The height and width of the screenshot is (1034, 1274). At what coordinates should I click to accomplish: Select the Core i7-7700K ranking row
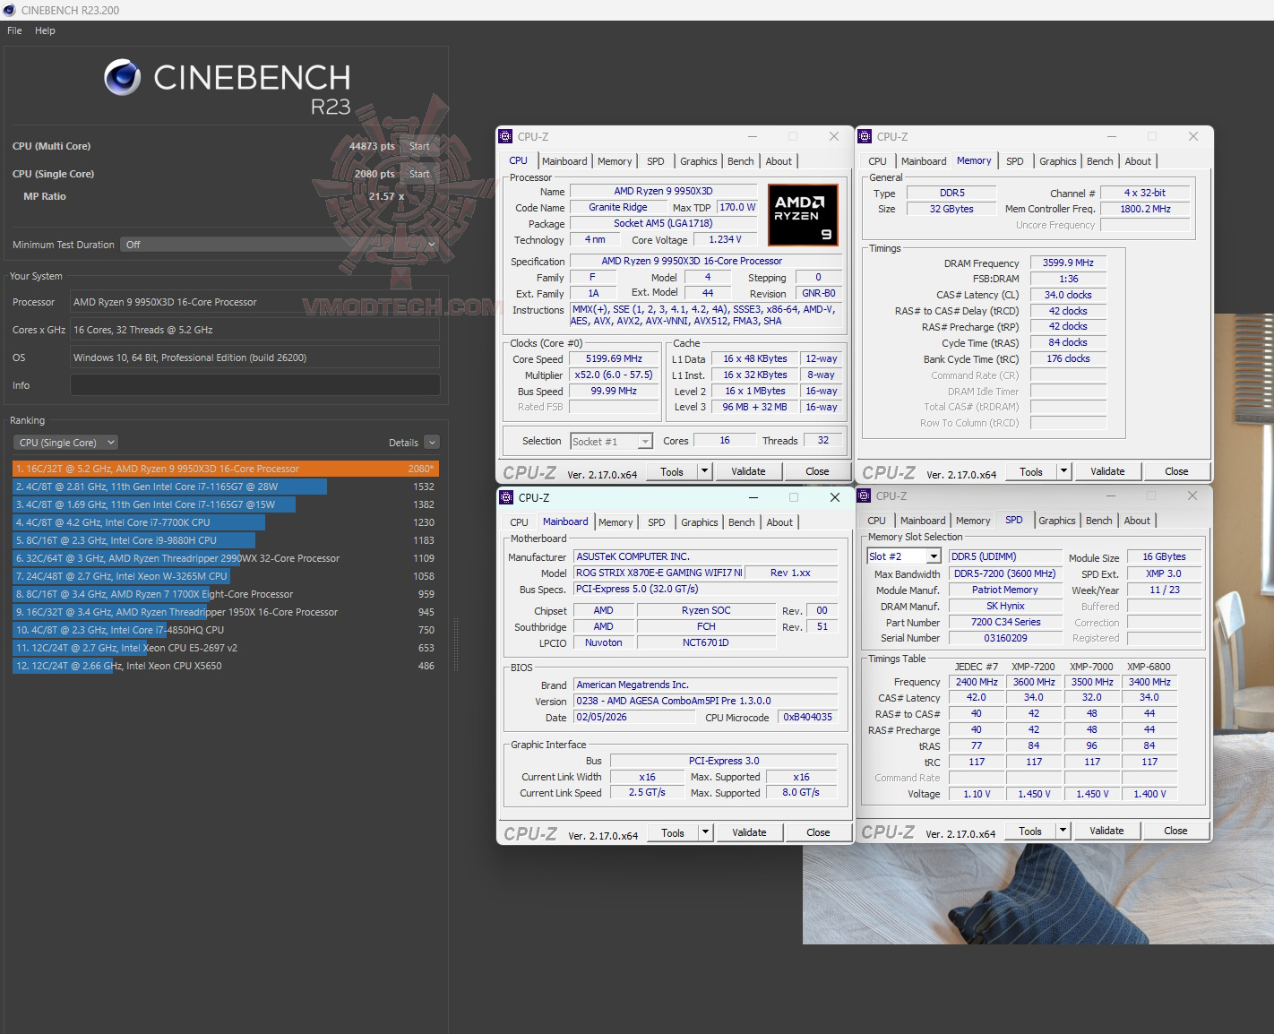pyautogui.click(x=226, y=522)
